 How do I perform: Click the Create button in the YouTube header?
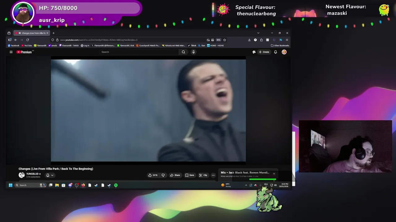coord(264,52)
